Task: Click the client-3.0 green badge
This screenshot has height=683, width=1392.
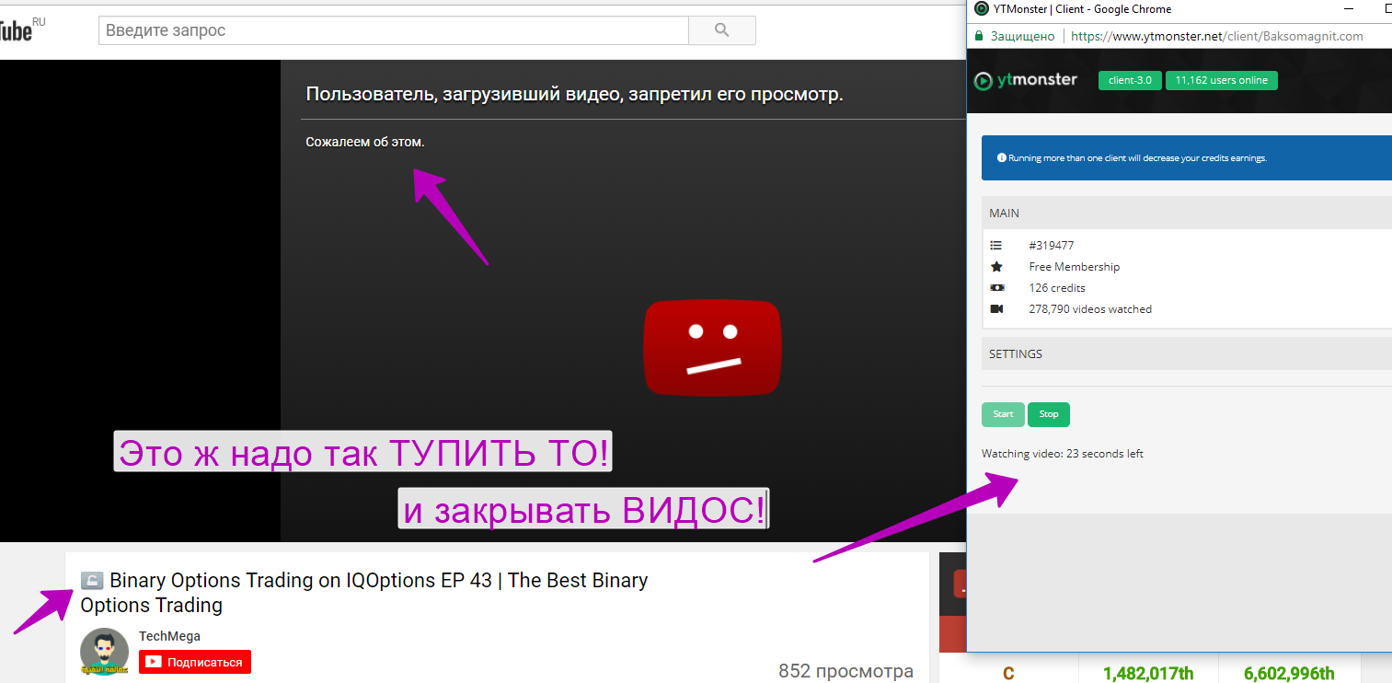Action: pyautogui.click(x=1131, y=80)
